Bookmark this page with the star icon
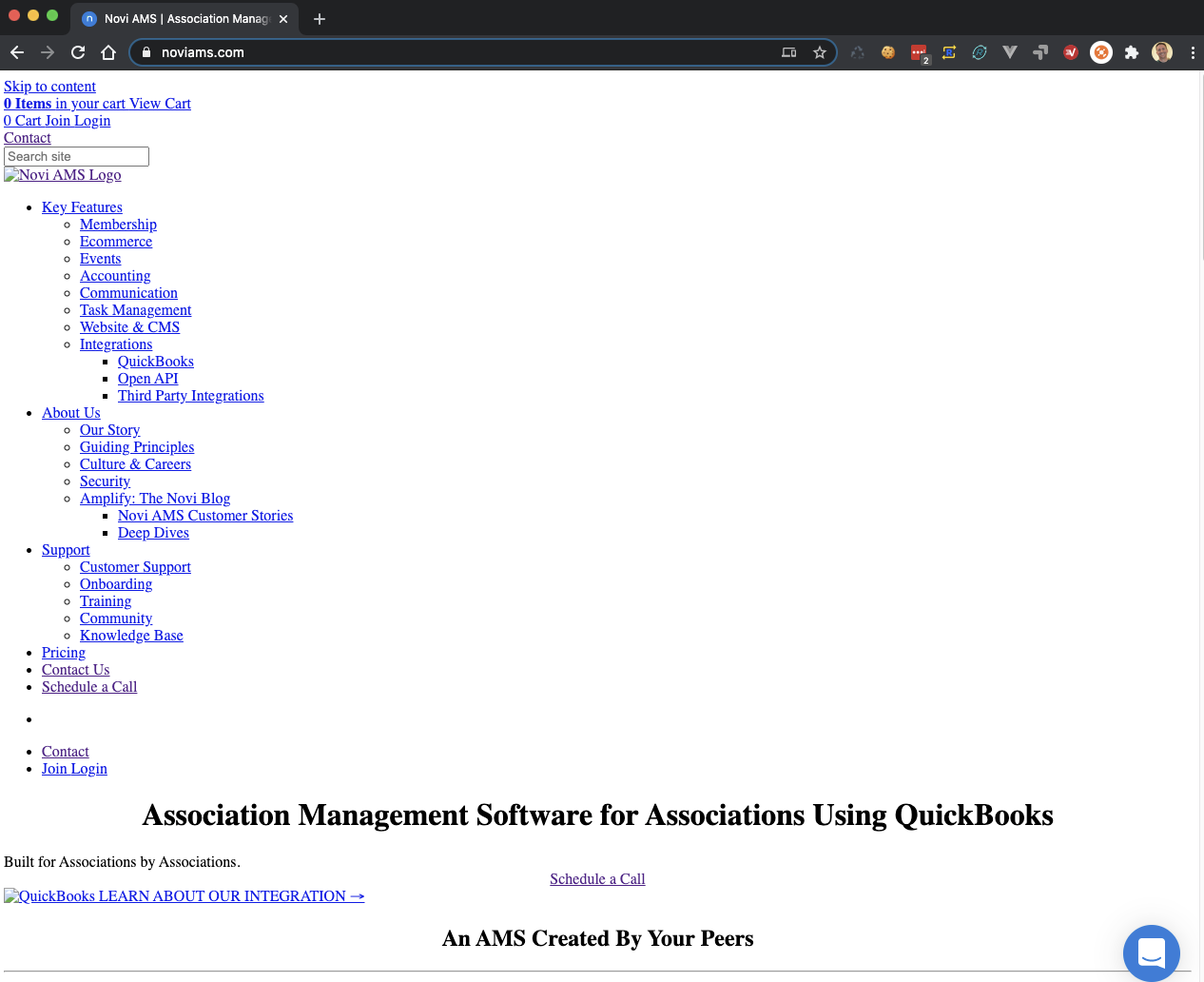The width and height of the screenshot is (1204, 982). [x=820, y=52]
